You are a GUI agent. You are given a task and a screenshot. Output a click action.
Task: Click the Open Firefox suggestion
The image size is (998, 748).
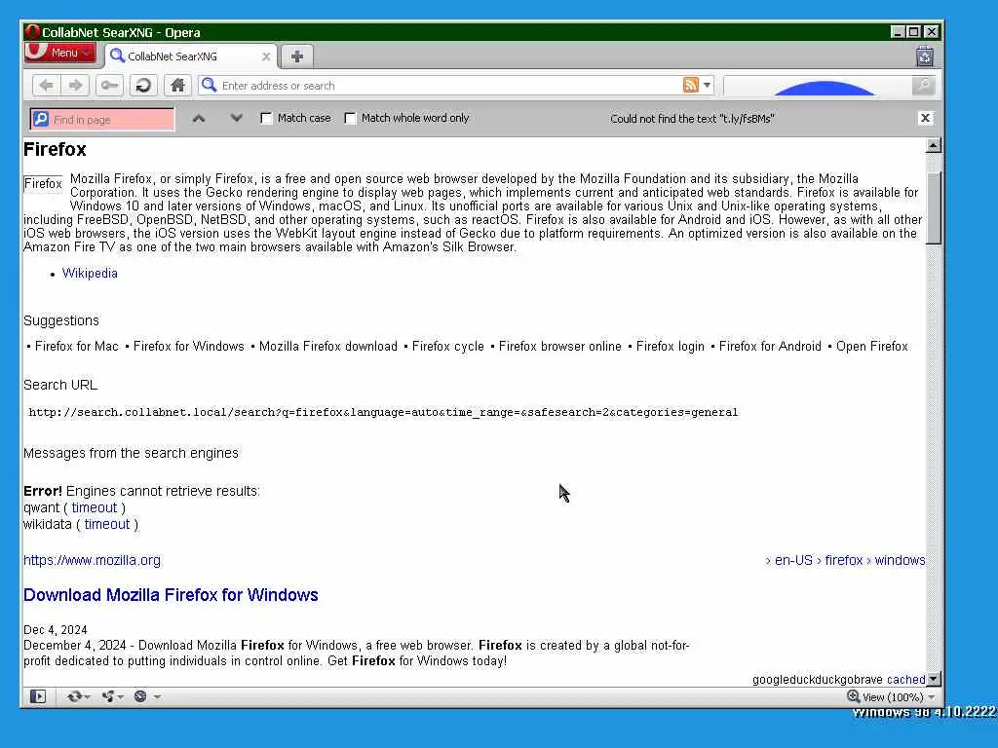pos(872,346)
